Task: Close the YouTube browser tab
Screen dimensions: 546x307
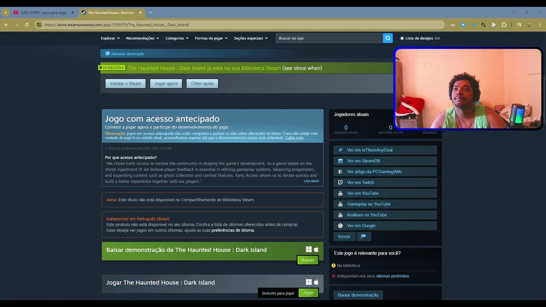Action: tap(73, 13)
